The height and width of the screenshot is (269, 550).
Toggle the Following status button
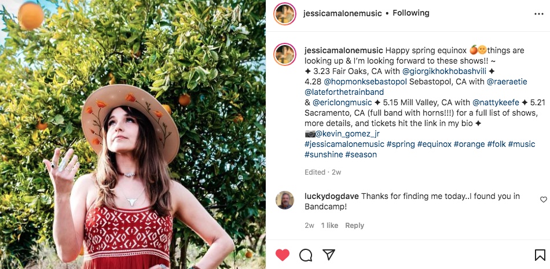point(410,13)
